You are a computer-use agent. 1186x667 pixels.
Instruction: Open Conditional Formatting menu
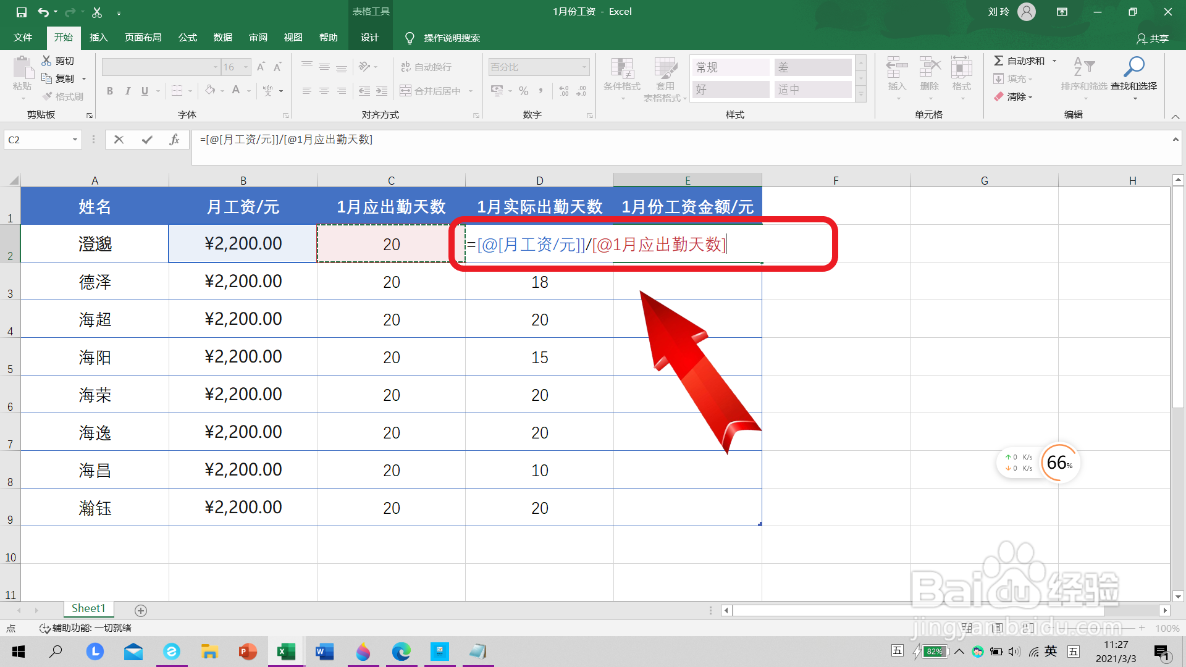click(622, 79)
